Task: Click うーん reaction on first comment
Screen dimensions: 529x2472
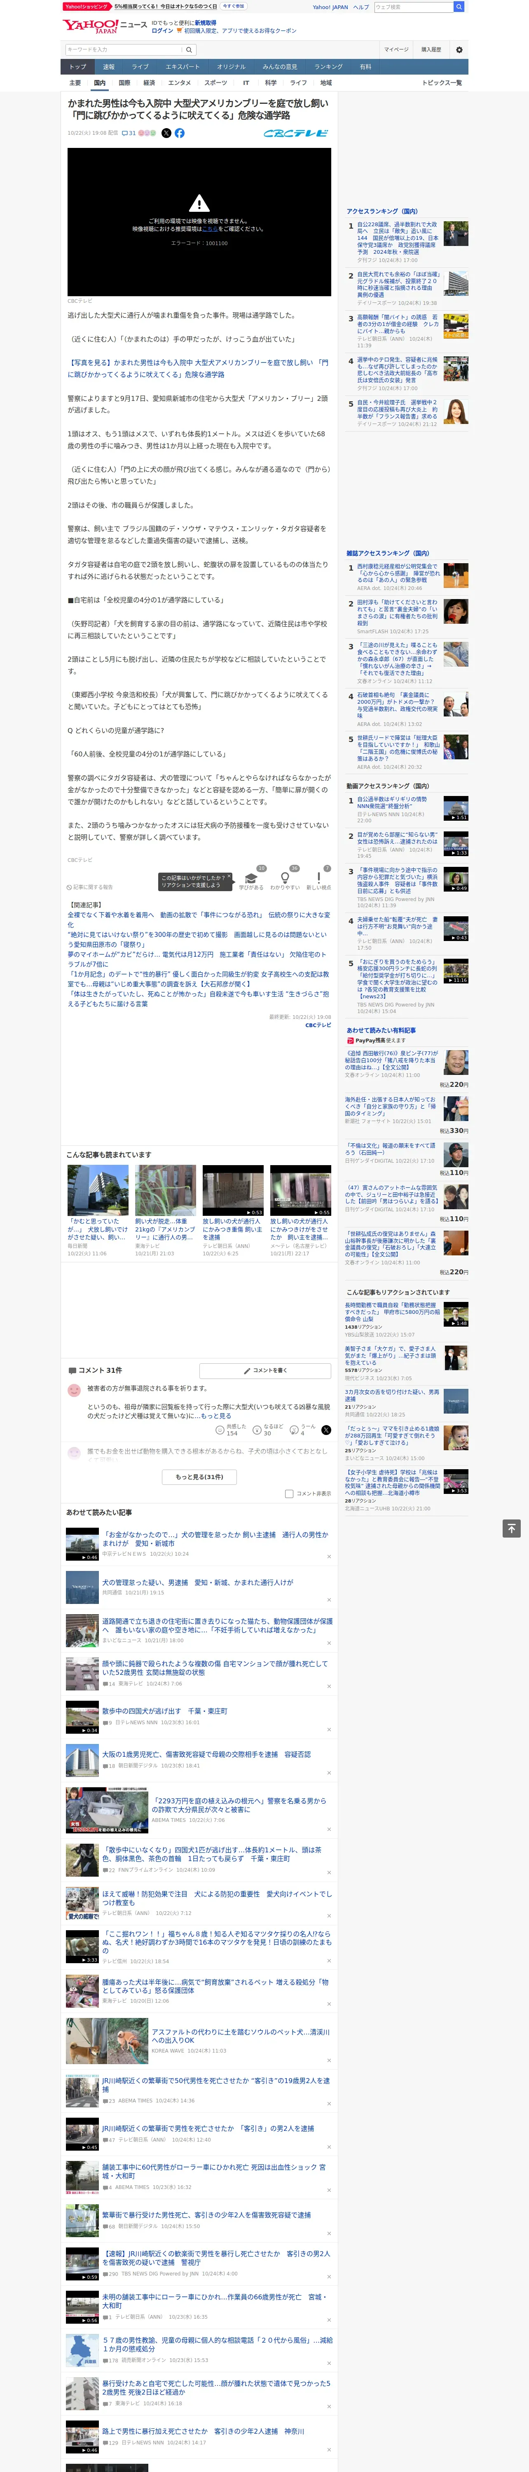Action: [303, 1429]
